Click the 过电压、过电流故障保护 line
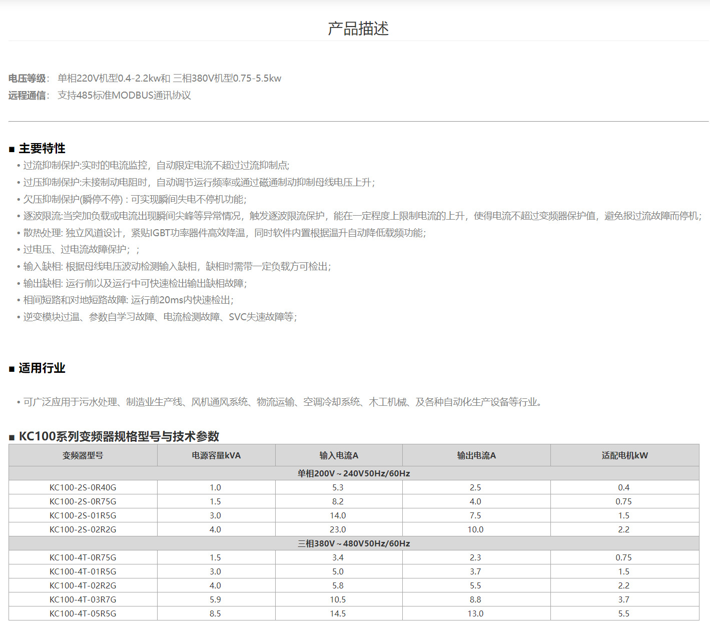Viewport: 710px width, 632px height. click(x=81, y=249)
